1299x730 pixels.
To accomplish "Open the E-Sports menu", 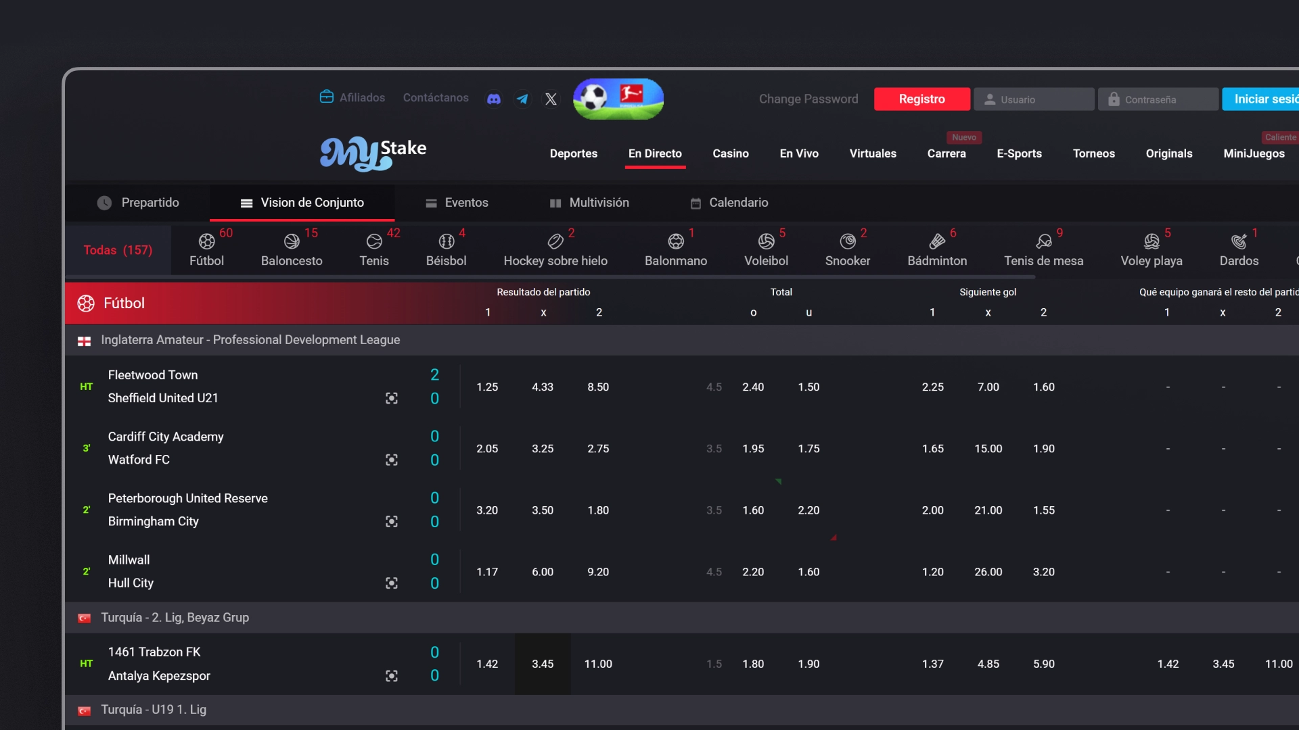I will pos(1019,153).
